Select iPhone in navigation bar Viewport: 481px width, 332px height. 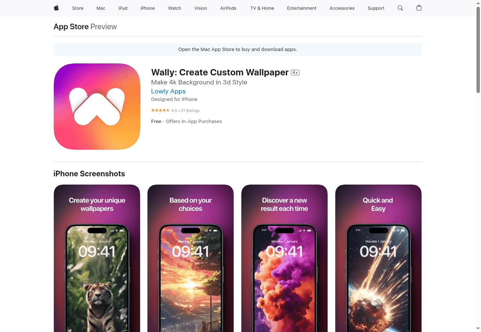pos(148,8)
